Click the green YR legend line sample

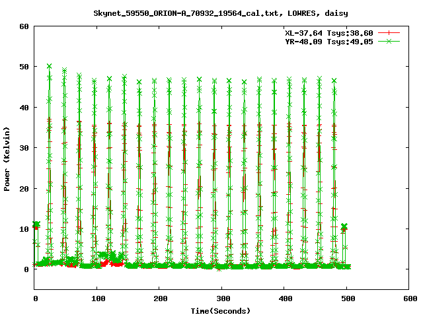[x=389, y=41]
